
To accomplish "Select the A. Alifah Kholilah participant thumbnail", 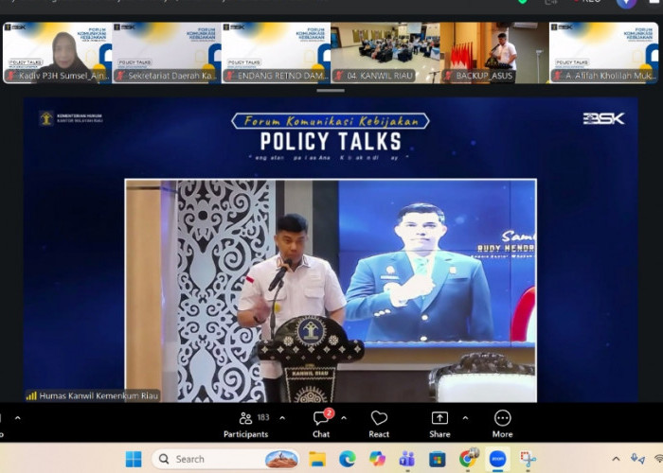I will click(604, 53).
